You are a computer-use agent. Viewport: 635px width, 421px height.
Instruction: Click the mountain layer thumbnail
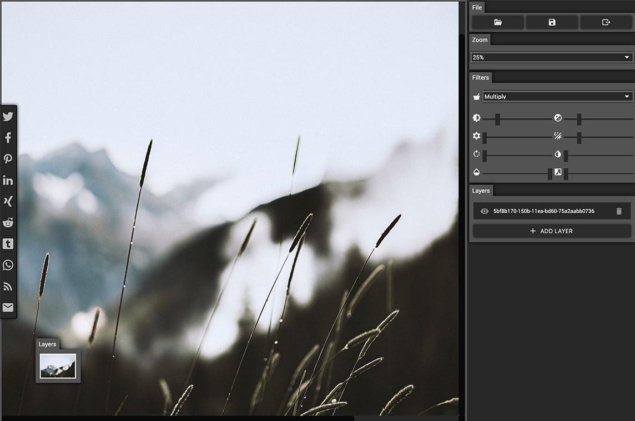coord(58,365)
